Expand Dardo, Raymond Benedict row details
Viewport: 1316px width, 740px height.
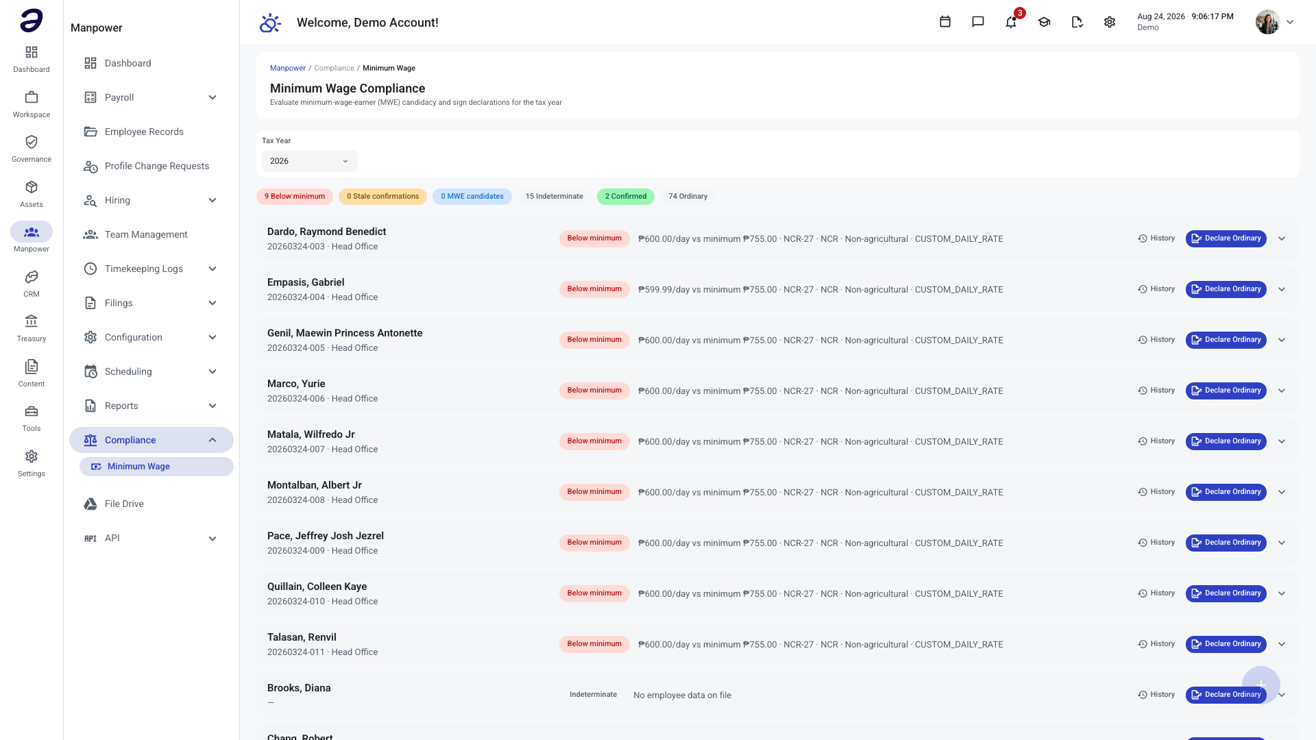(1282, 238)
